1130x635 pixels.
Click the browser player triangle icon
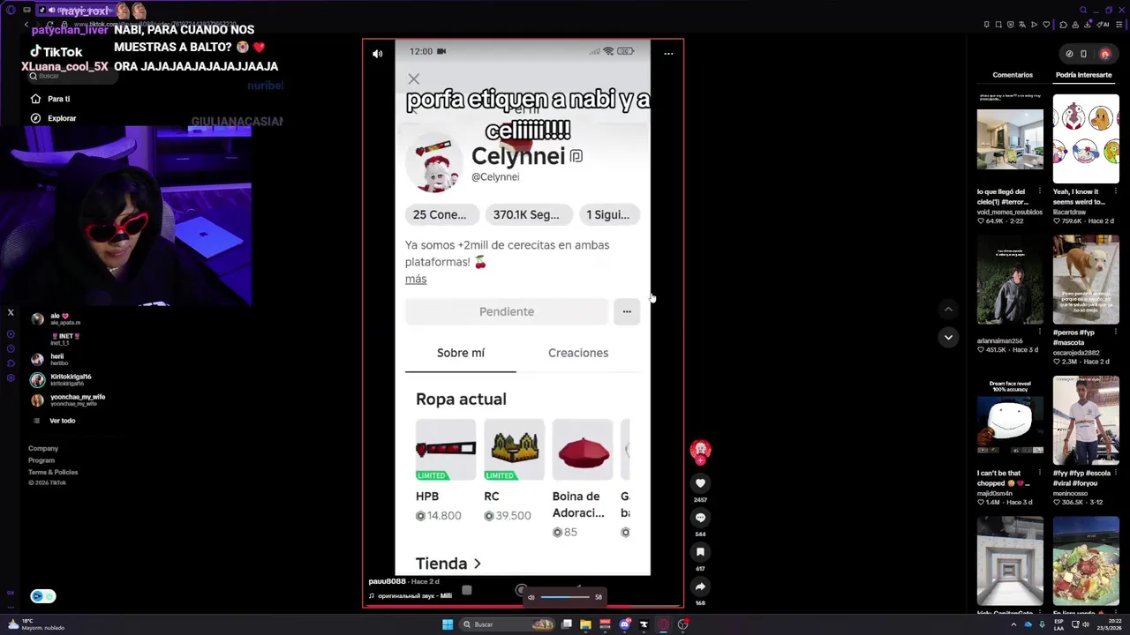(1034, 25)
